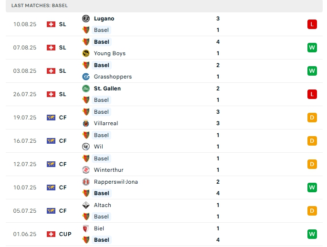Click the Swiss flag on the 10.08.25 match
The image size is (327, 247).
51,24
